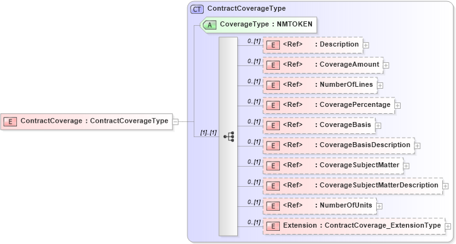This screenshot has height=244, width=456.
Task: Expand the CoveragePercentage element
Action: point(398,106)
